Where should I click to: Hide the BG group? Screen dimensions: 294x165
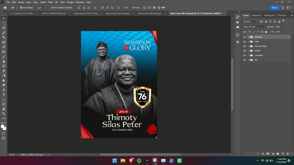[x=244, y=60]
